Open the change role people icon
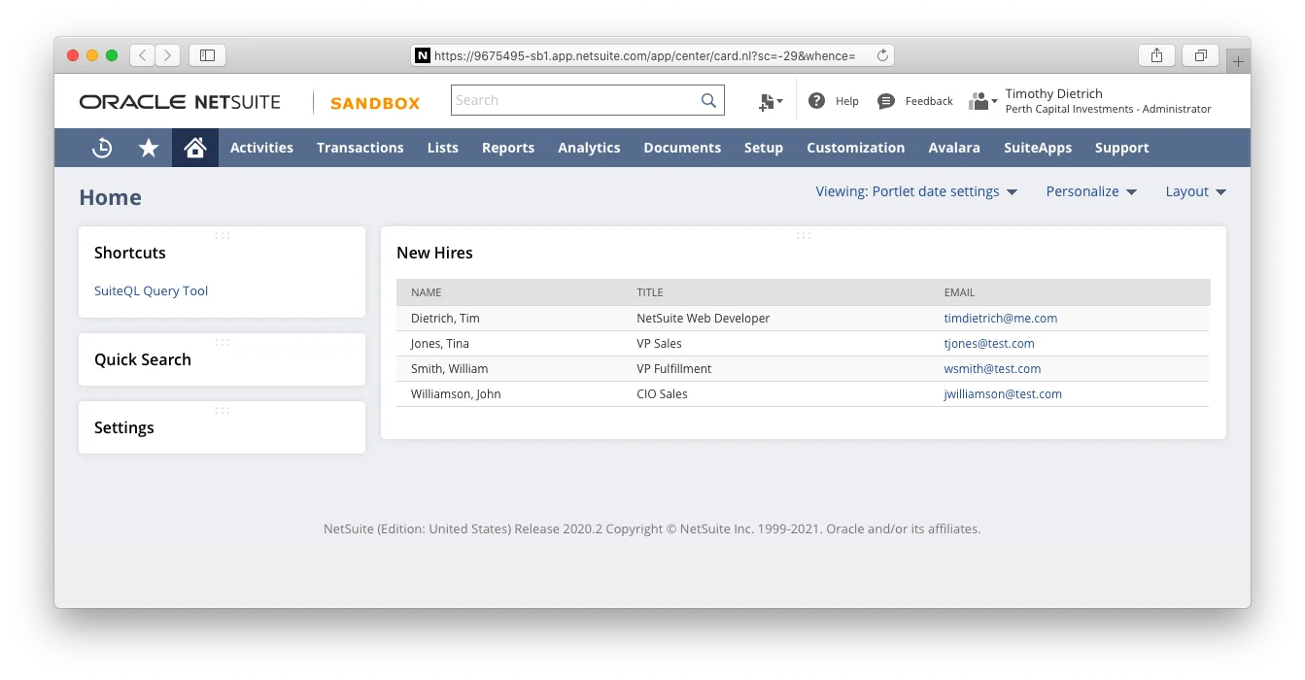Screen dimensions: 1305x680 982,101
